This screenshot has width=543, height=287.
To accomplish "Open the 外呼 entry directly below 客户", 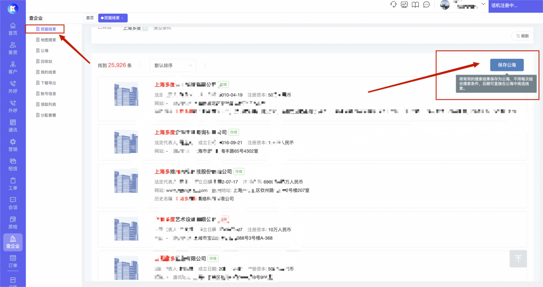I will 13,87.
